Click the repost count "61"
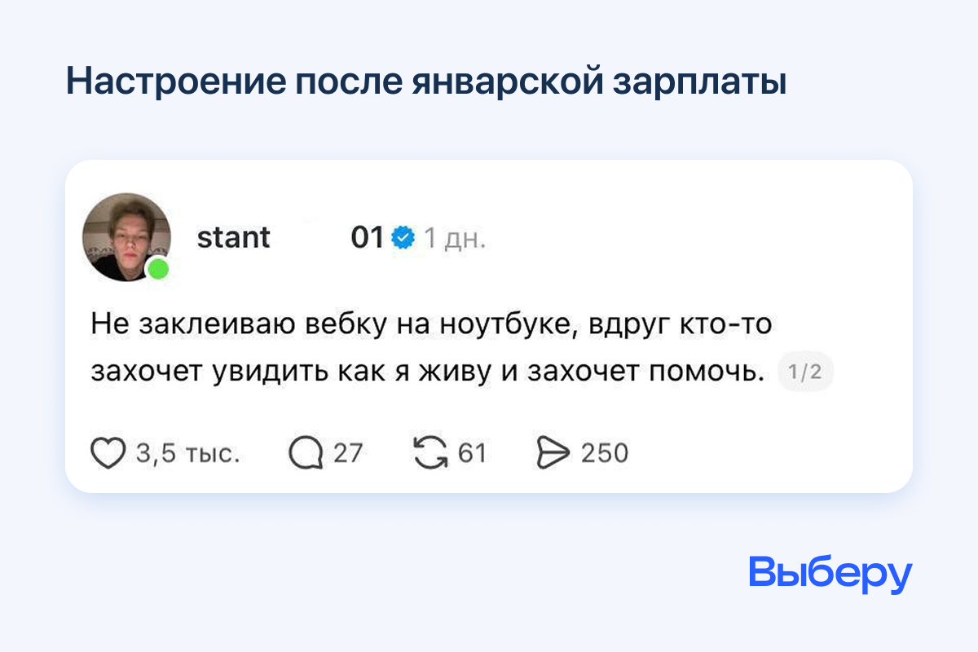The width and height of the screenshot is (978, 652). click(x=472, y=453)
